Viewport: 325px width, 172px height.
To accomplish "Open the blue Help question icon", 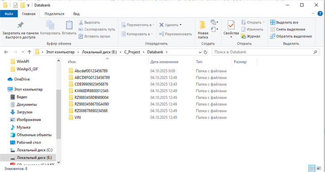I will 320,14.
